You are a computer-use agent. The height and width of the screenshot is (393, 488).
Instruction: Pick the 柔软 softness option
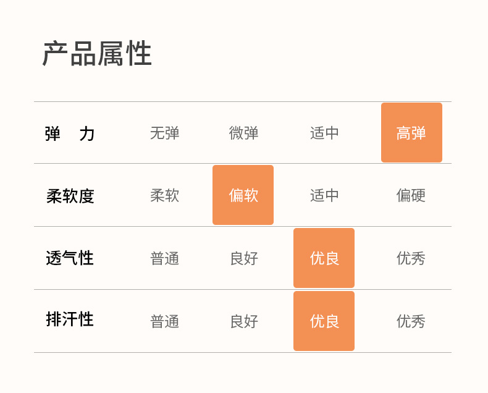[x=165, y=195]
